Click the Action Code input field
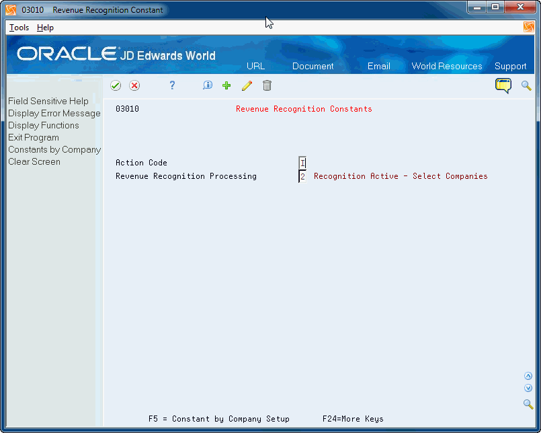Screen dimensions: 541x433 302,163
